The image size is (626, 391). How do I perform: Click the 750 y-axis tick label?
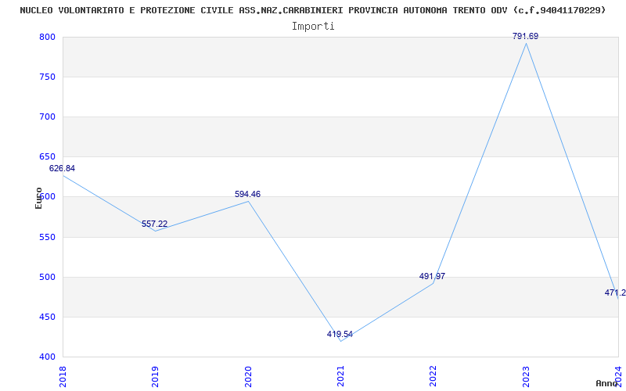pos(47,77)
